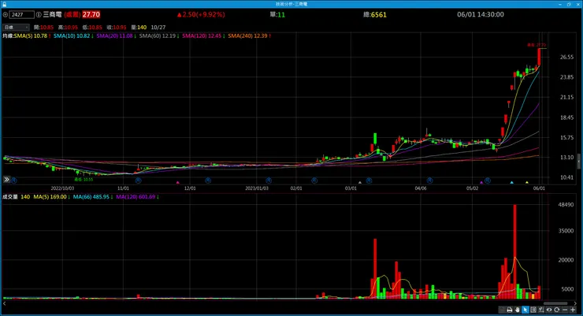This screenshot has height=316, width=583.
Task: Click the single-lot 單:11 value
Action: 277,15
